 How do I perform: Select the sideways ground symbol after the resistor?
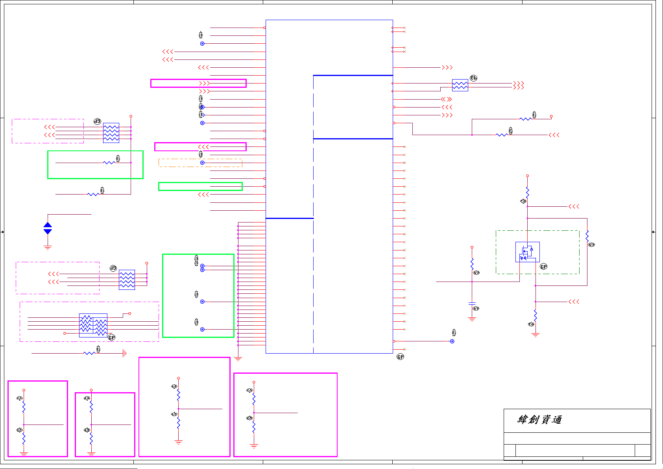coord(124,353)
